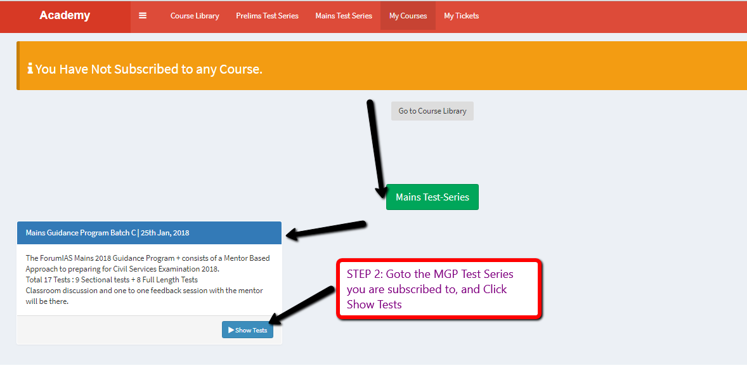Viewport: 747px width, 368px height.
Task: Click the Total 17 Tests text line
Action: (x=112, y=280)
